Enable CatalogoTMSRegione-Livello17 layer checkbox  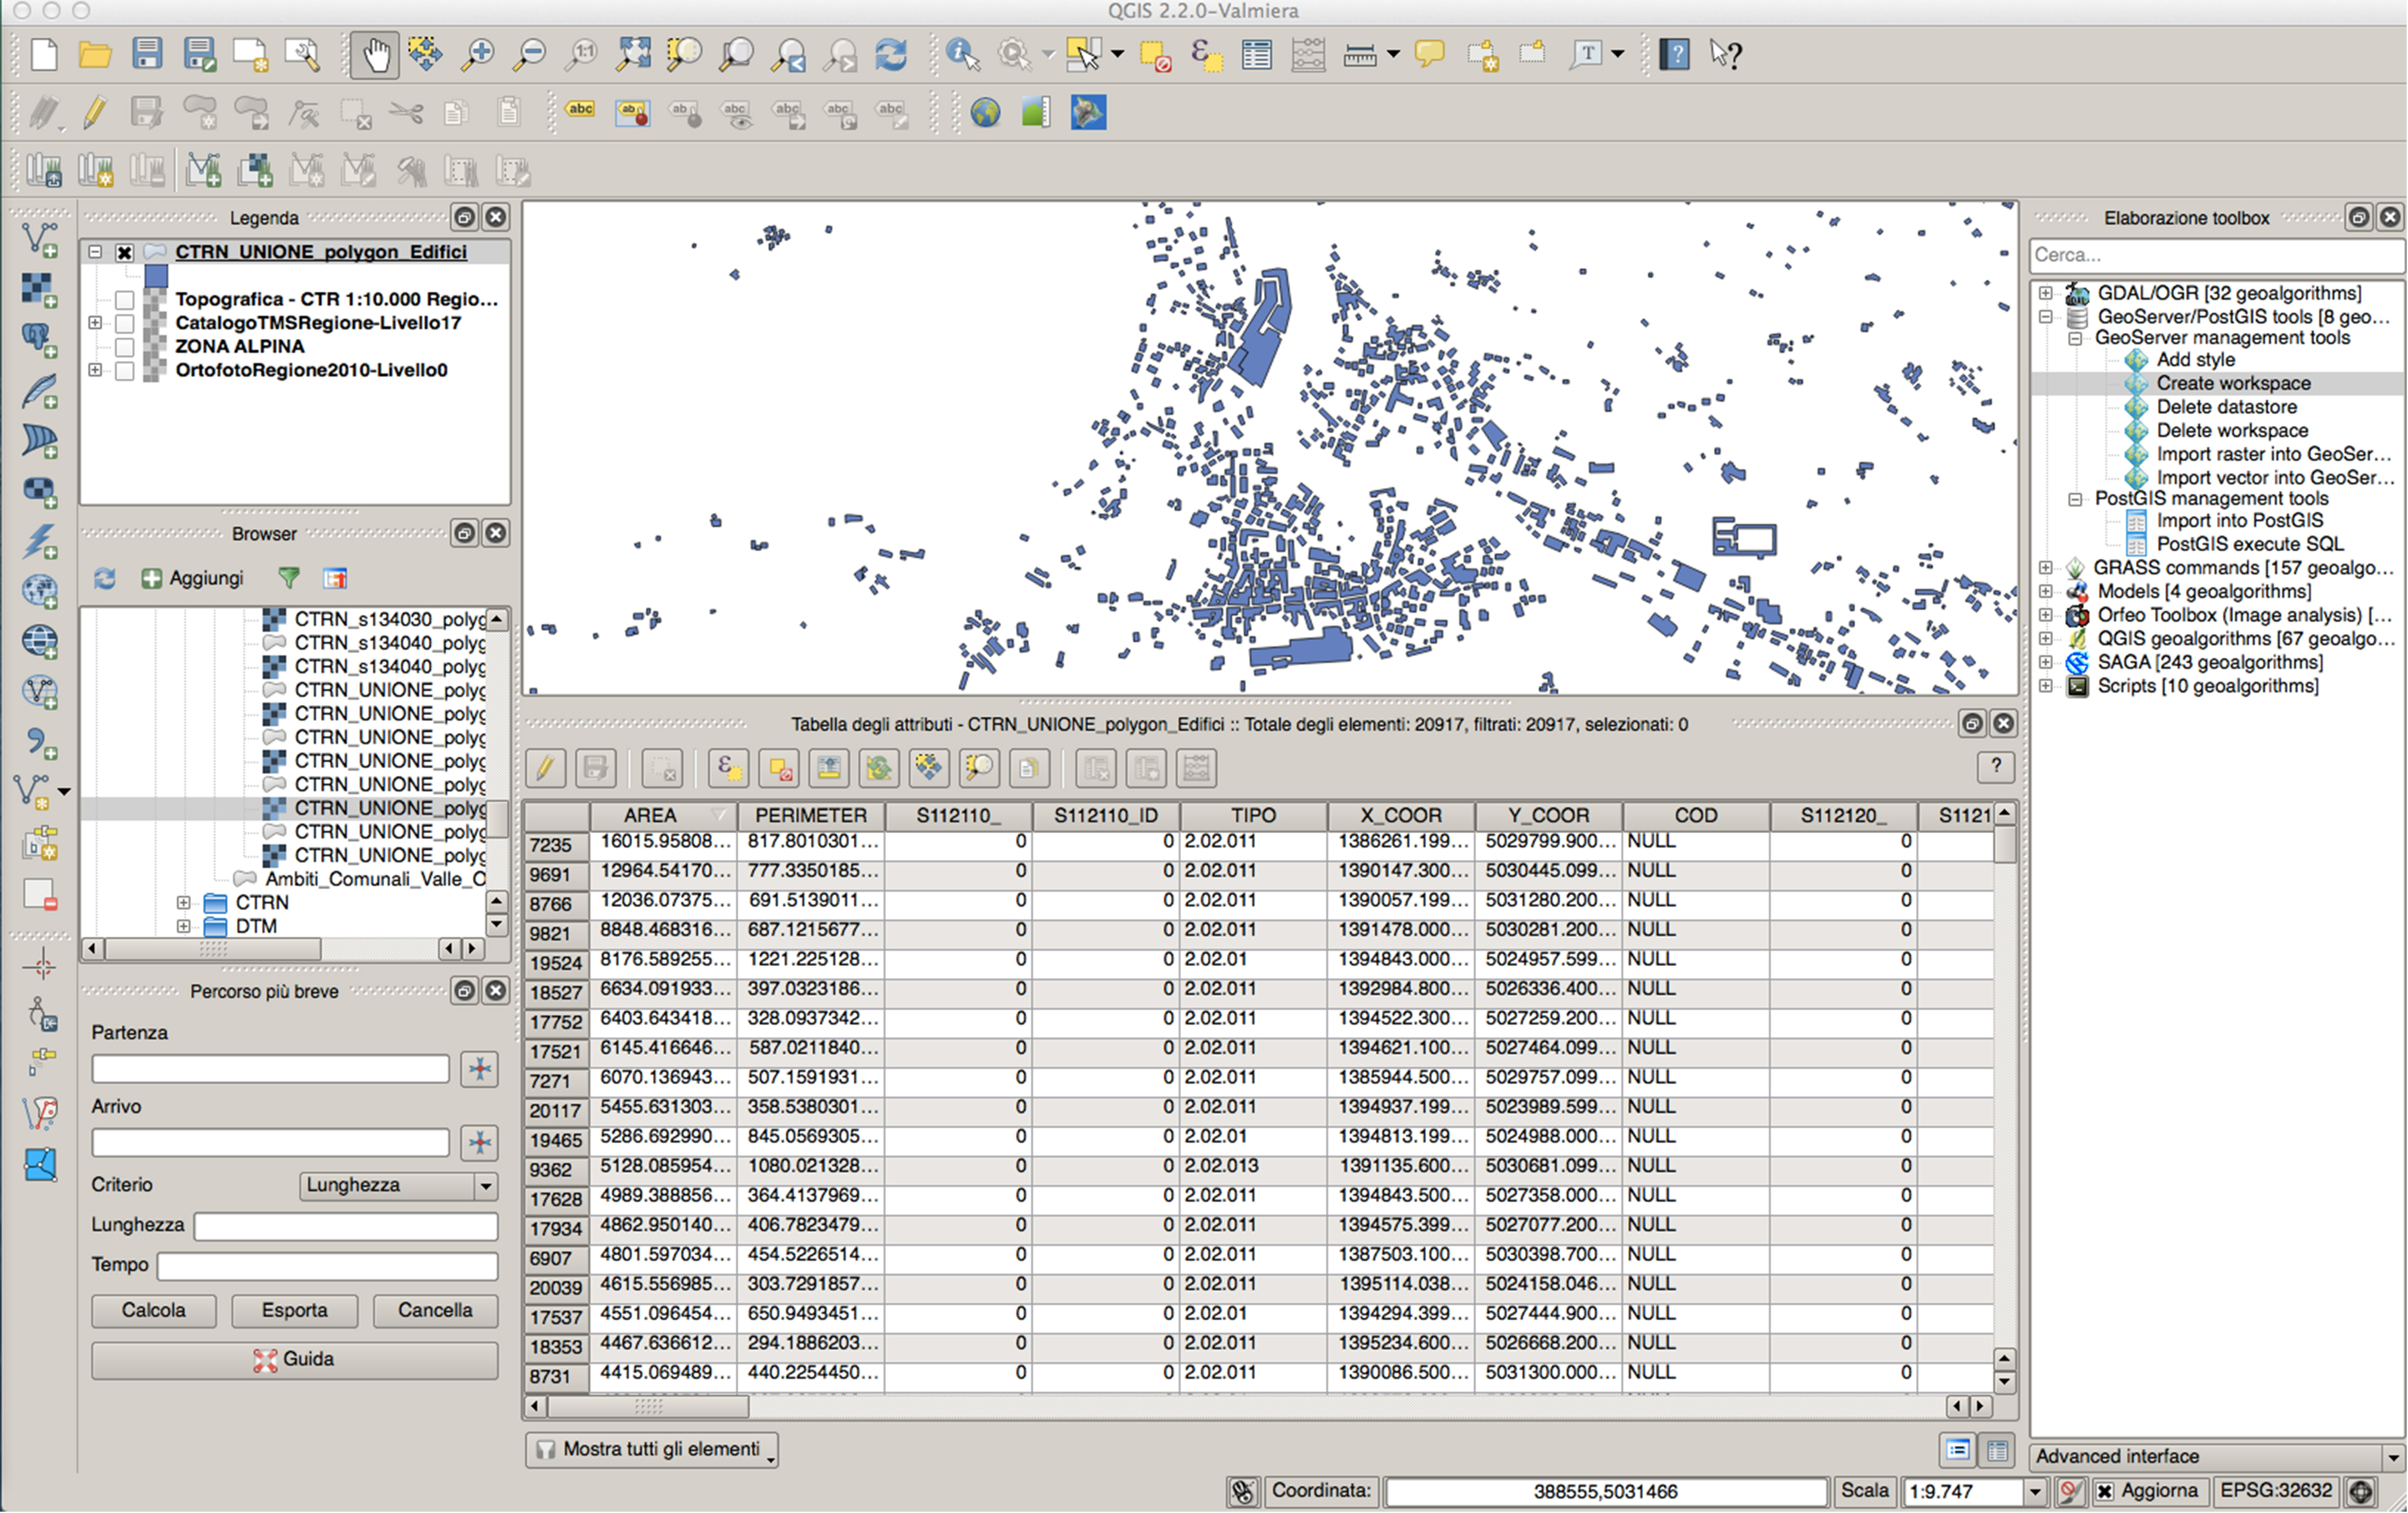click(124, 323)
